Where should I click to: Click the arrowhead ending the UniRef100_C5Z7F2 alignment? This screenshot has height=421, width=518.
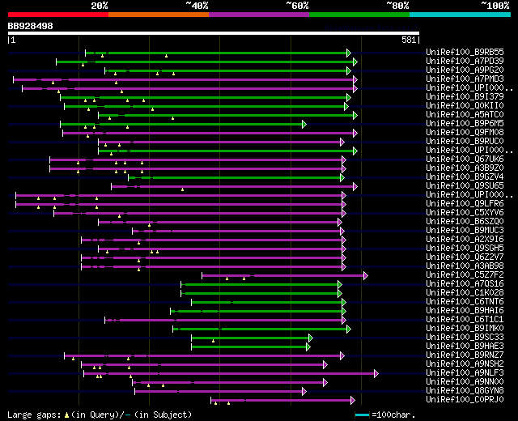(x=365, y=275)
